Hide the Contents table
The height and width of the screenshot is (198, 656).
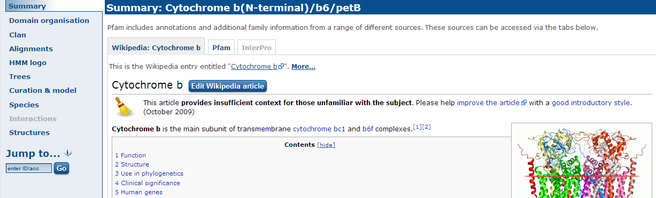tap(326, 145)
